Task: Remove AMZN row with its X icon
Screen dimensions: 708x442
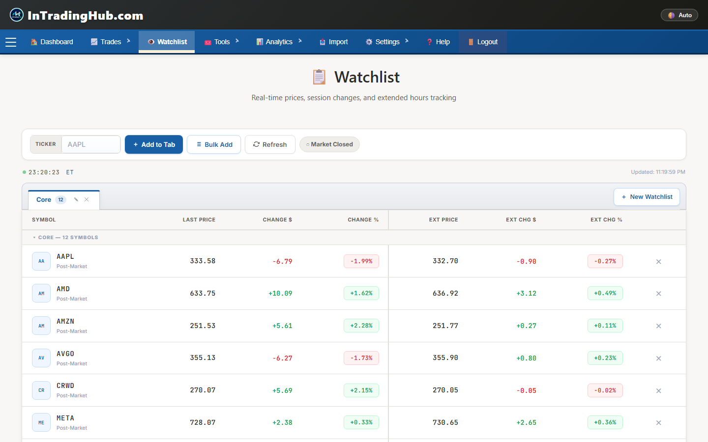Action: (658, 326)
